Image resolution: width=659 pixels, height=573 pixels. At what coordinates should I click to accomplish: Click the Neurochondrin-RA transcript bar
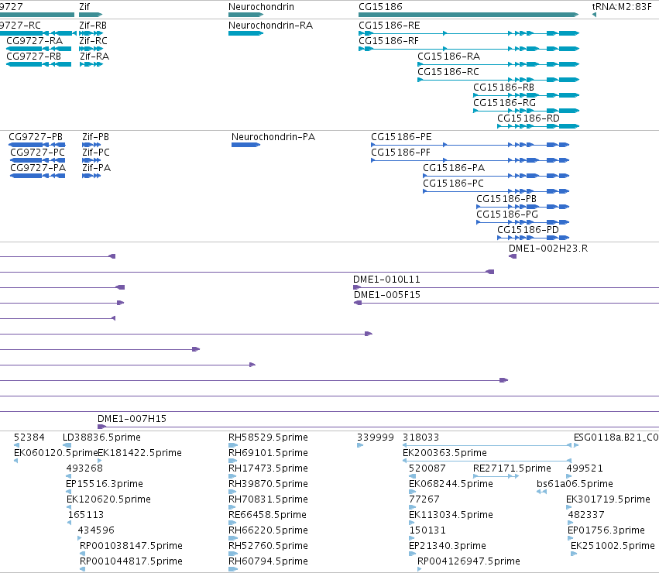[245, 33]
